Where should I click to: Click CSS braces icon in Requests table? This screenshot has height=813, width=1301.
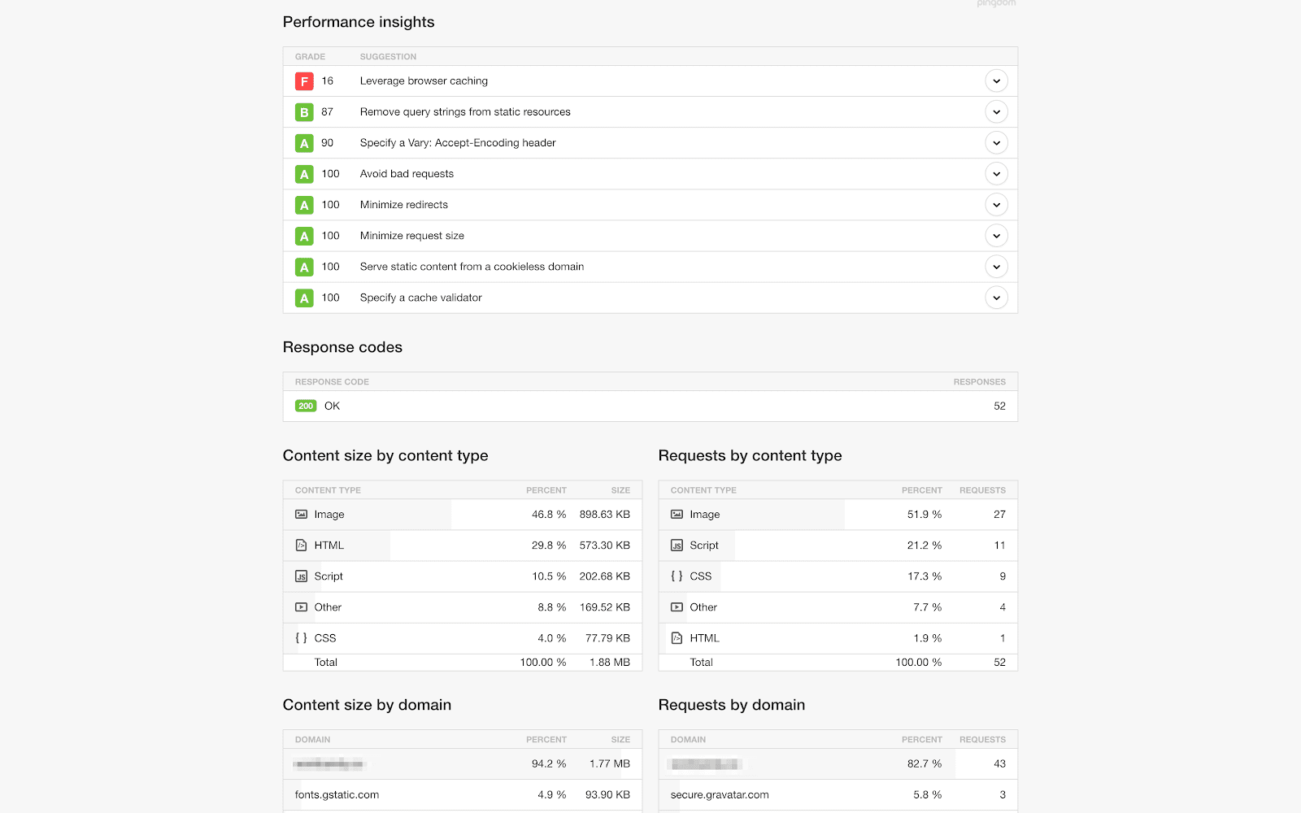(677, 576)
